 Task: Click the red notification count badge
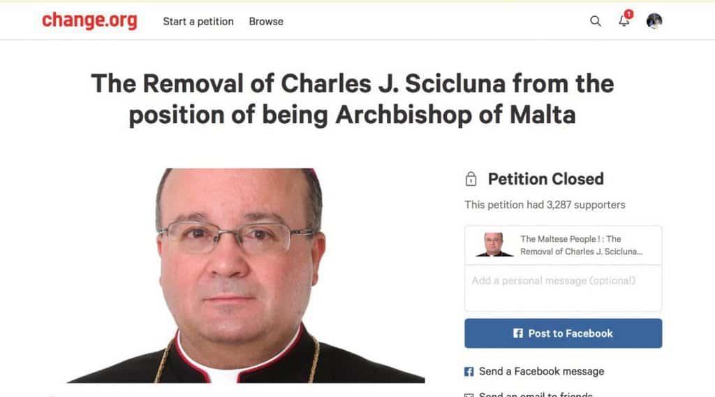[x=629, y=14]
